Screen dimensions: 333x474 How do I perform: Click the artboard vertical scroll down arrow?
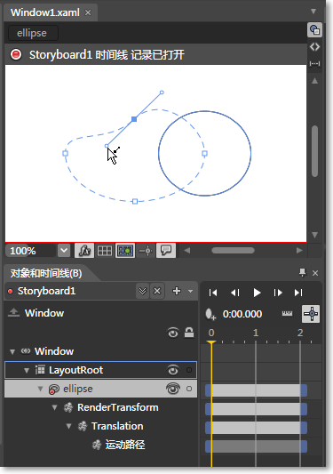[314, 235]
